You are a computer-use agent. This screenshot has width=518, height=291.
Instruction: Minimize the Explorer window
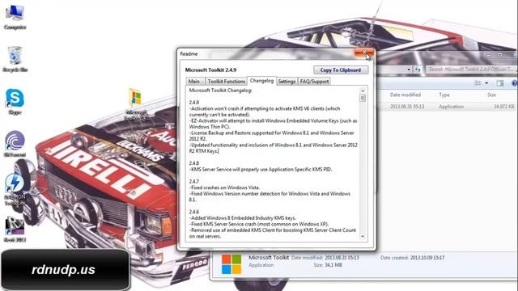[489, 55]
